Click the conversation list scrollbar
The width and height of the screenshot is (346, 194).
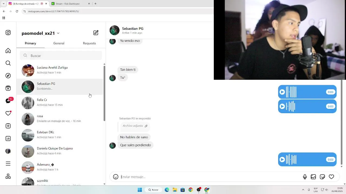[x=104, y=93]
